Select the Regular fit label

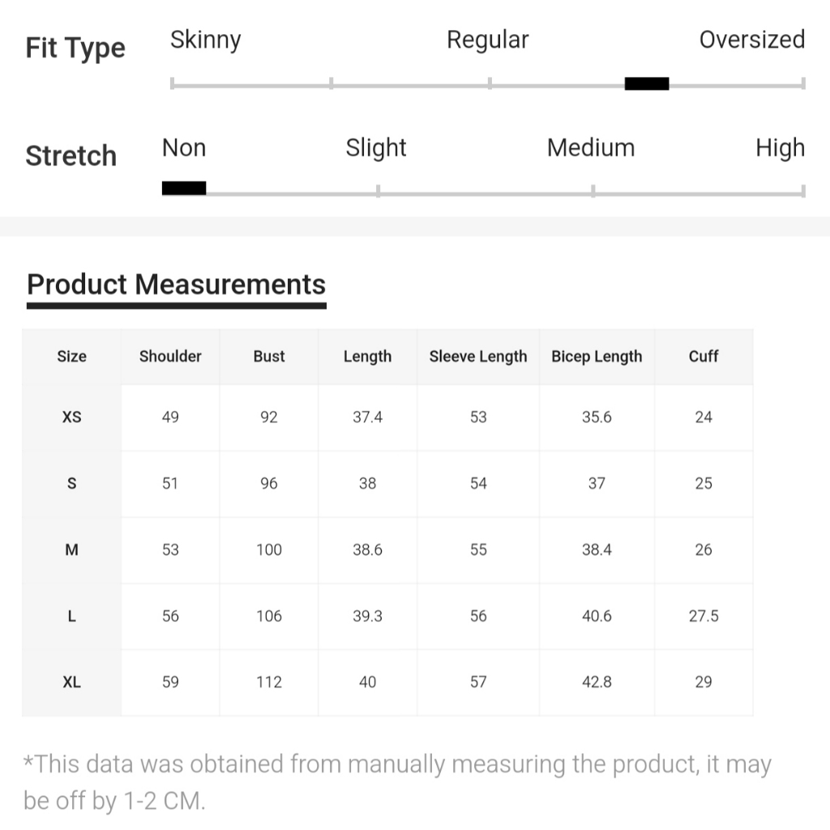coord(488,40)
